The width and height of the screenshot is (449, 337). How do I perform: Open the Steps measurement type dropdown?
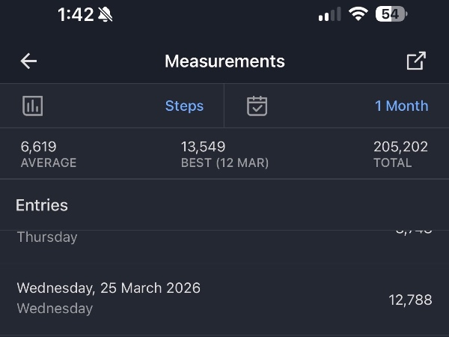pos(184,106)
